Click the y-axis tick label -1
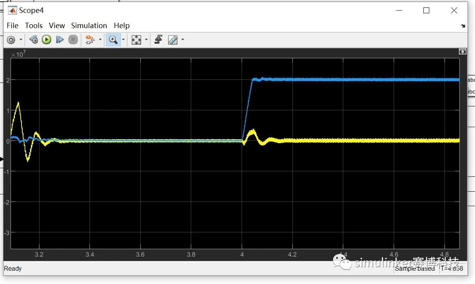The width and height of the screenshot is (475, 284). pos(7,171)
